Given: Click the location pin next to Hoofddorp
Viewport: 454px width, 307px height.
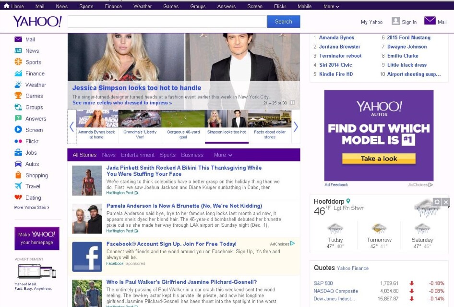Looking at the screenshot, I should 348,201.
